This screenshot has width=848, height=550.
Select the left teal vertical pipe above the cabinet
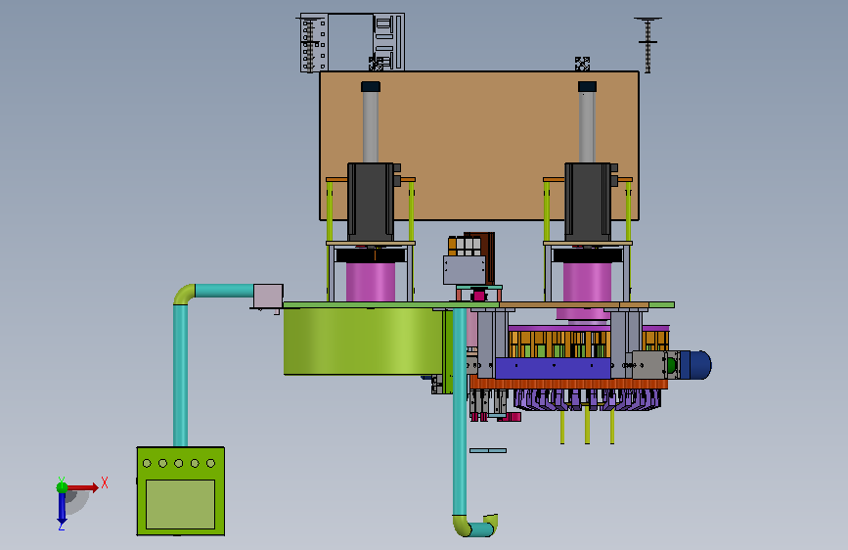click(181, 375)
